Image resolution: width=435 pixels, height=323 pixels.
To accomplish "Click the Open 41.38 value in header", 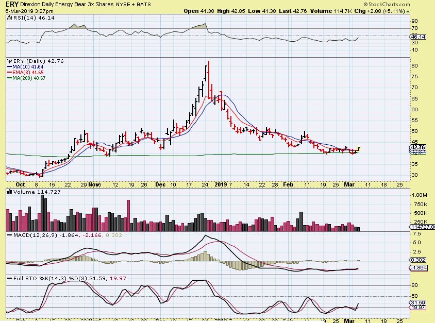I will [x=199, y=11].
